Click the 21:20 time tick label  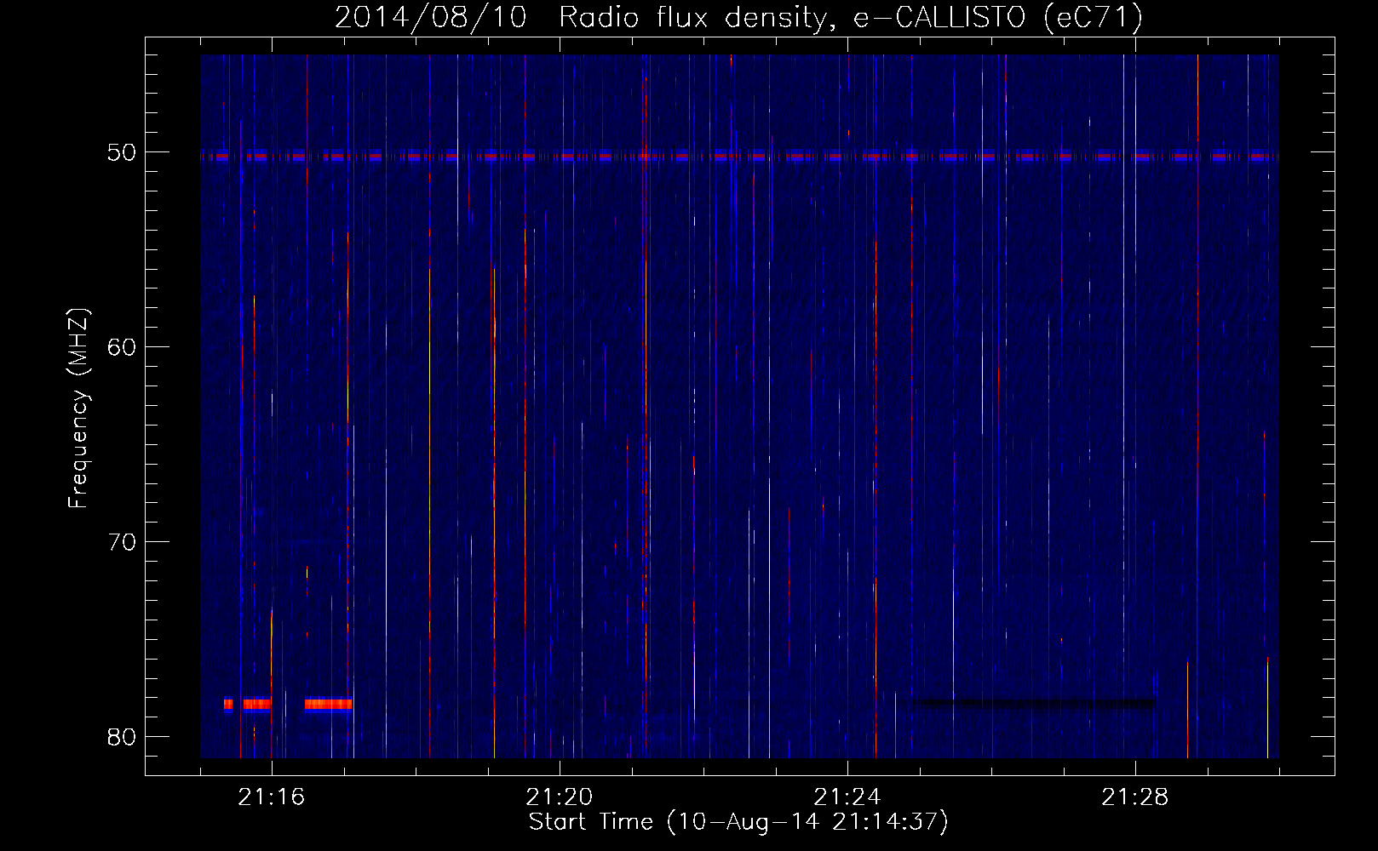(560, 797)
